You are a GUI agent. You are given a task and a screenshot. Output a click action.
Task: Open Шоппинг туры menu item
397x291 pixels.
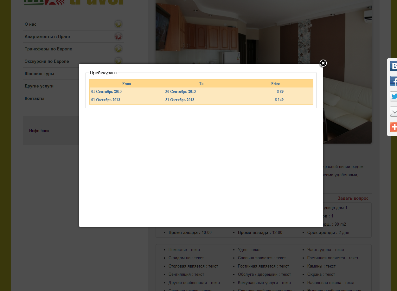point(39,74)
